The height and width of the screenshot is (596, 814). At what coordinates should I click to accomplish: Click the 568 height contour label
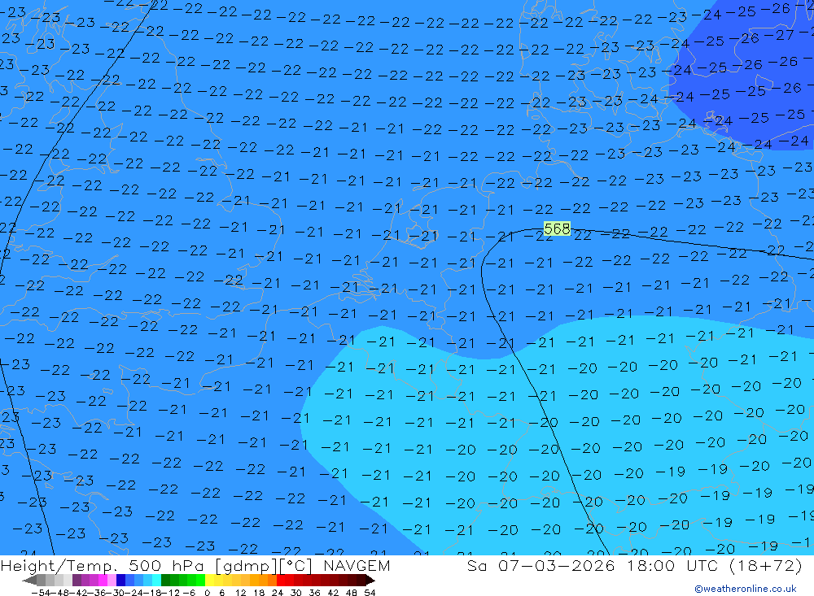click(x=557, y=228)
